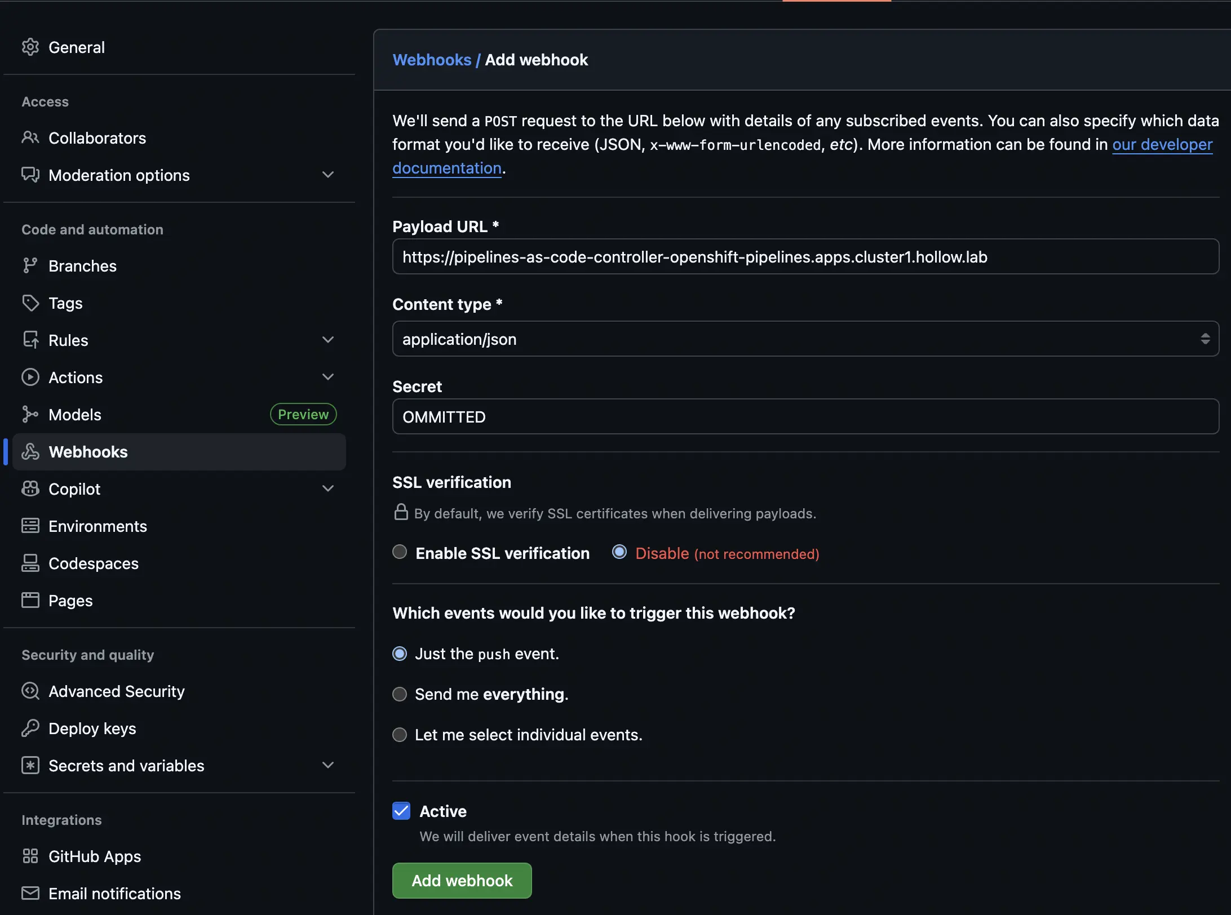Click the Environments server icon
Viewport: 1231px width, 915px height.
point(30,526)
